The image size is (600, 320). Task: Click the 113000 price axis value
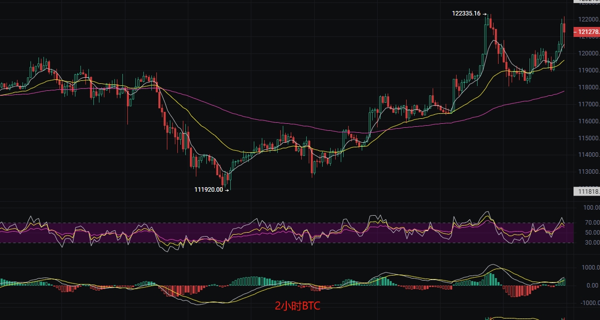pos(589,172)
